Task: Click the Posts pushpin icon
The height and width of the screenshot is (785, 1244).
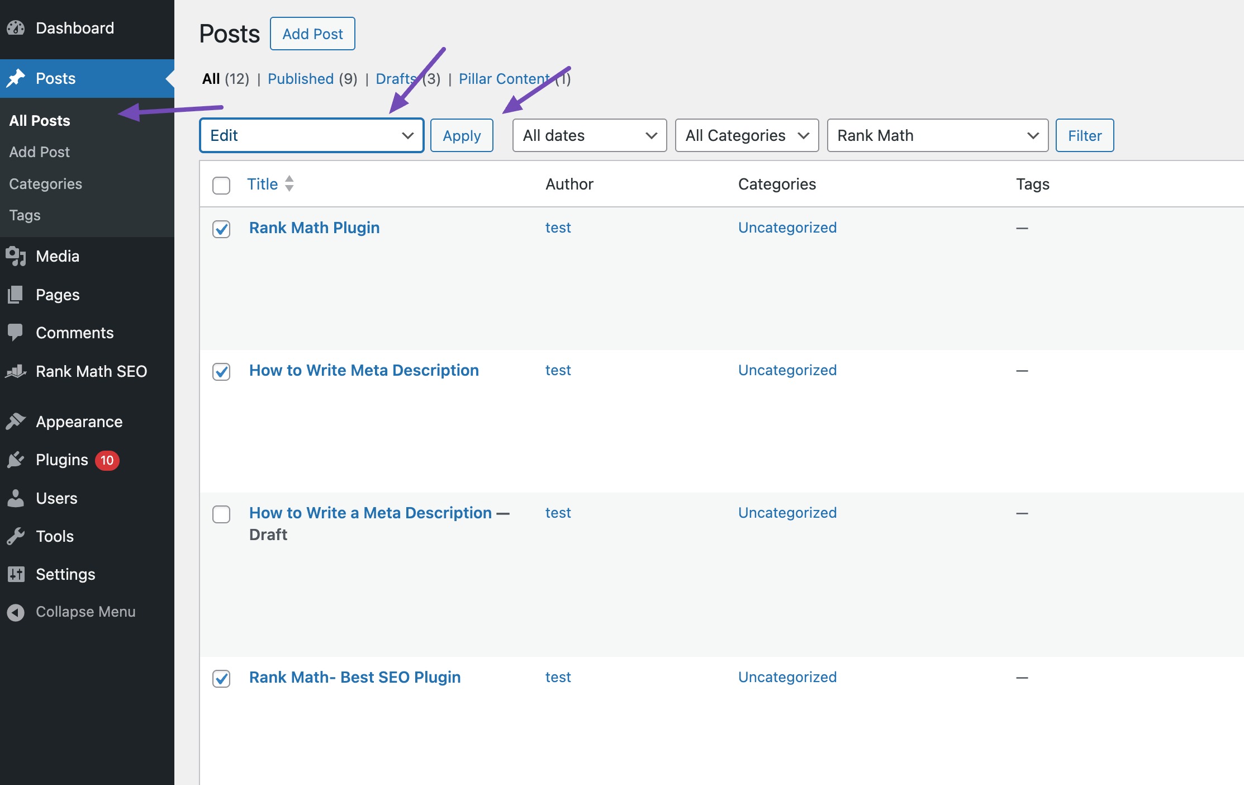Action: click(16, 78)
